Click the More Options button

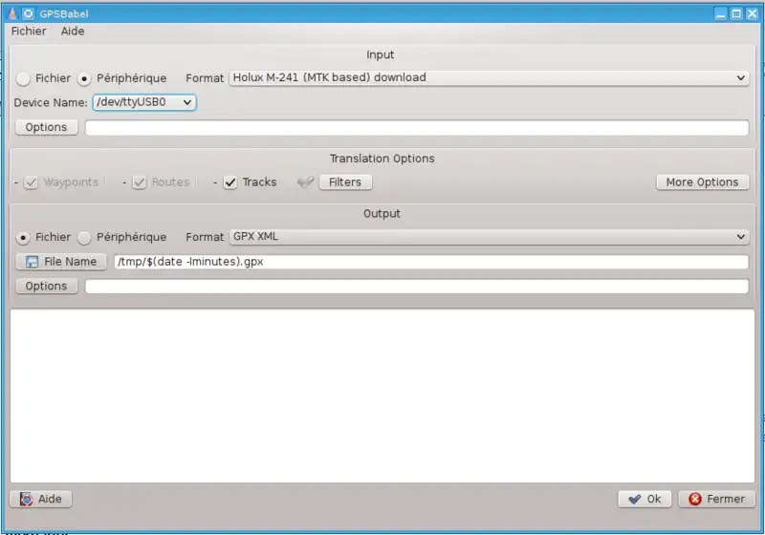[702, 182]
